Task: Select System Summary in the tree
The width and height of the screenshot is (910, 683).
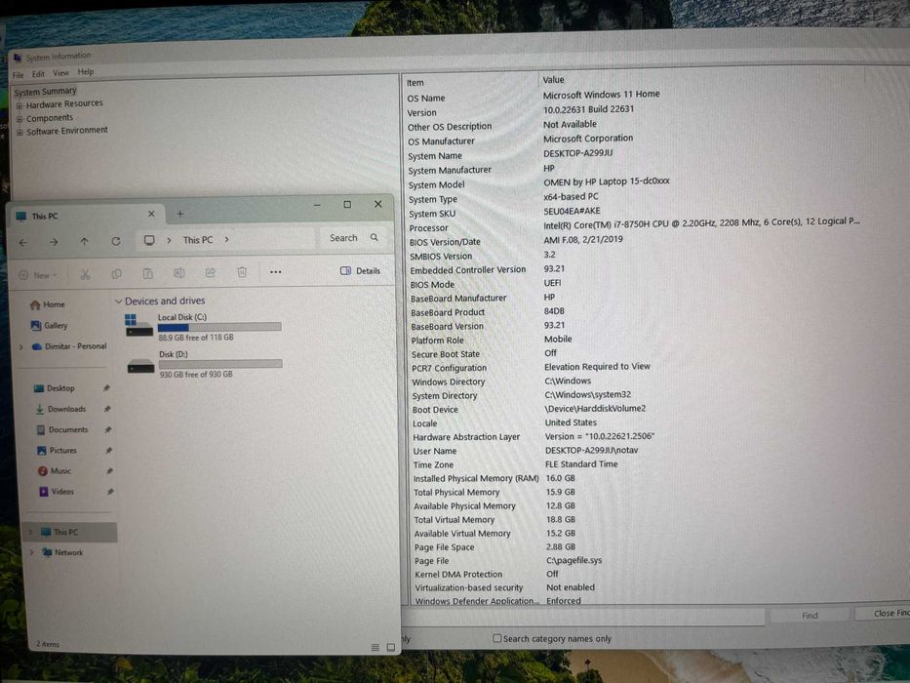Action: pos(45,92)
